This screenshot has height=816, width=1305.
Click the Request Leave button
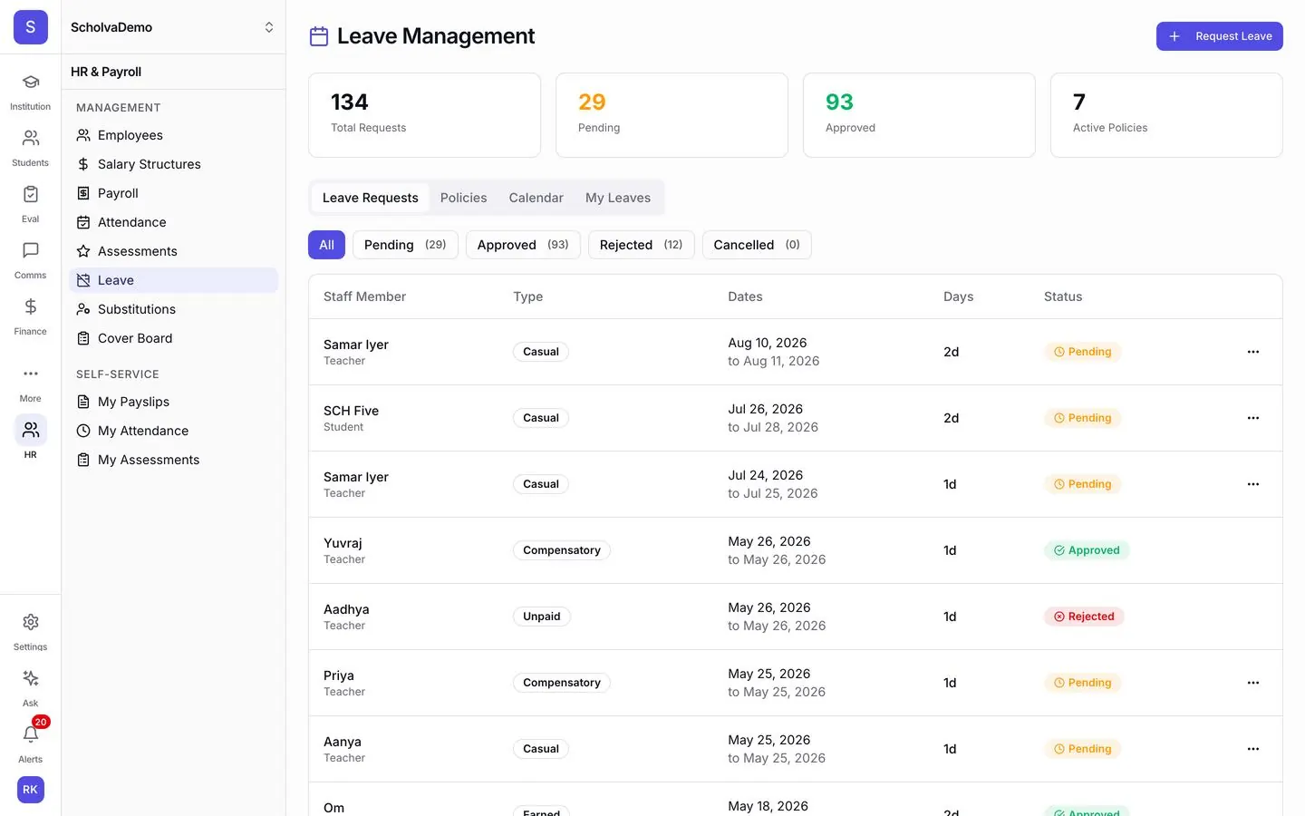point(1220,36)
